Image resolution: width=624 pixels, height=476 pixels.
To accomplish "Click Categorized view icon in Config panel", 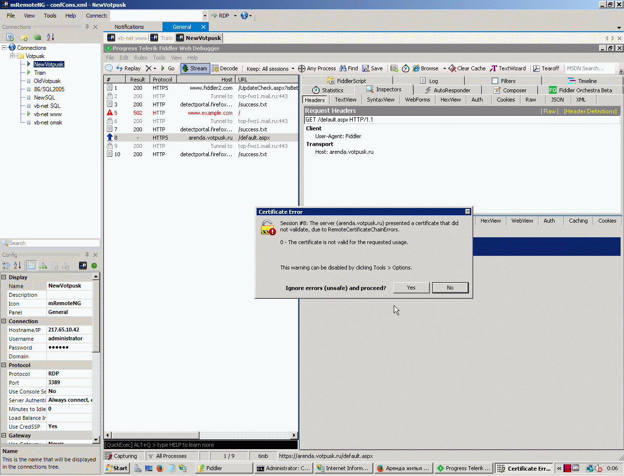I will pos(6,266).
